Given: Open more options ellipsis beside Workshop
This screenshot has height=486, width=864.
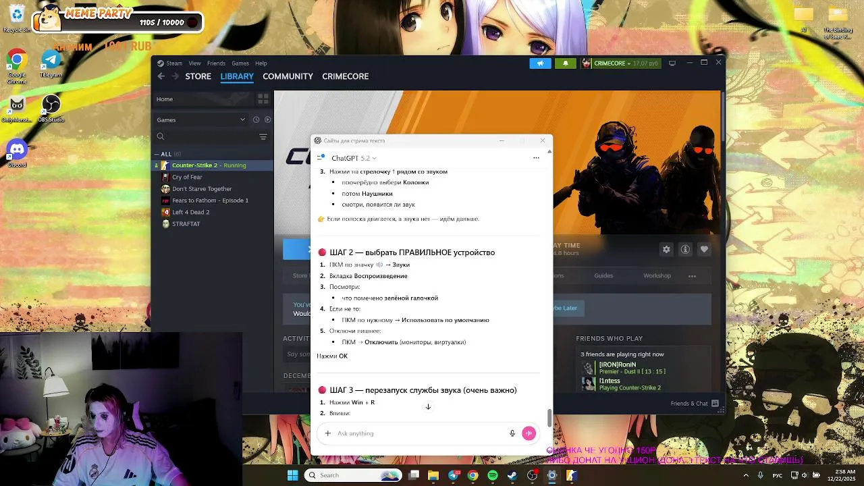Looking at the screenshot, I should coord(692,275).
